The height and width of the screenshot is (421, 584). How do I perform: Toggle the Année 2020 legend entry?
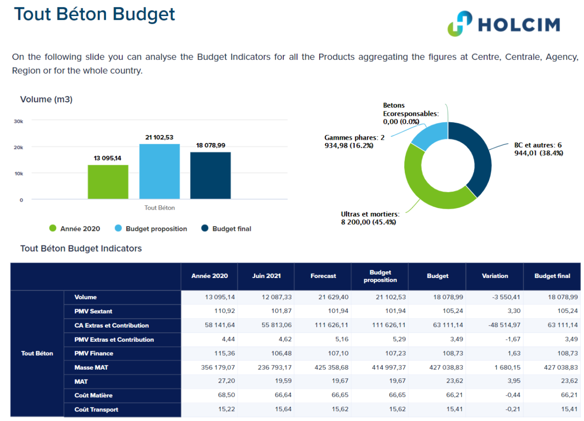(75, 228)
